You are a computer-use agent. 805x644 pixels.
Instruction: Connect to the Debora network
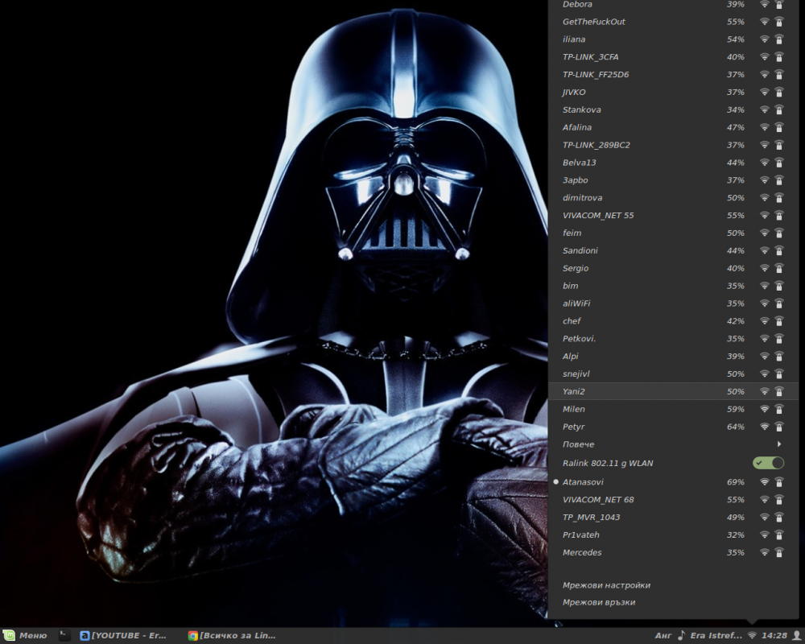[674, 5]
